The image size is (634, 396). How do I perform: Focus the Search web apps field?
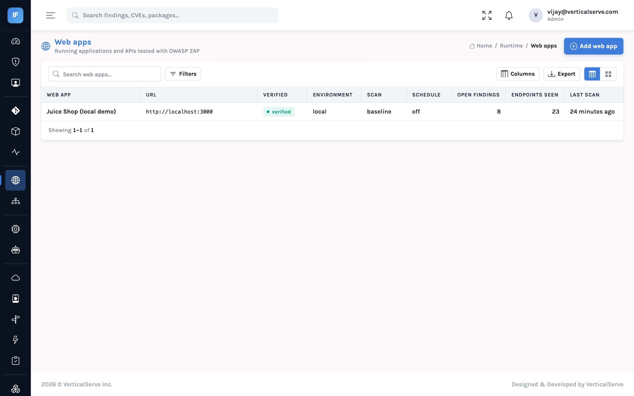pyautogui.click(x=105, y=74)
